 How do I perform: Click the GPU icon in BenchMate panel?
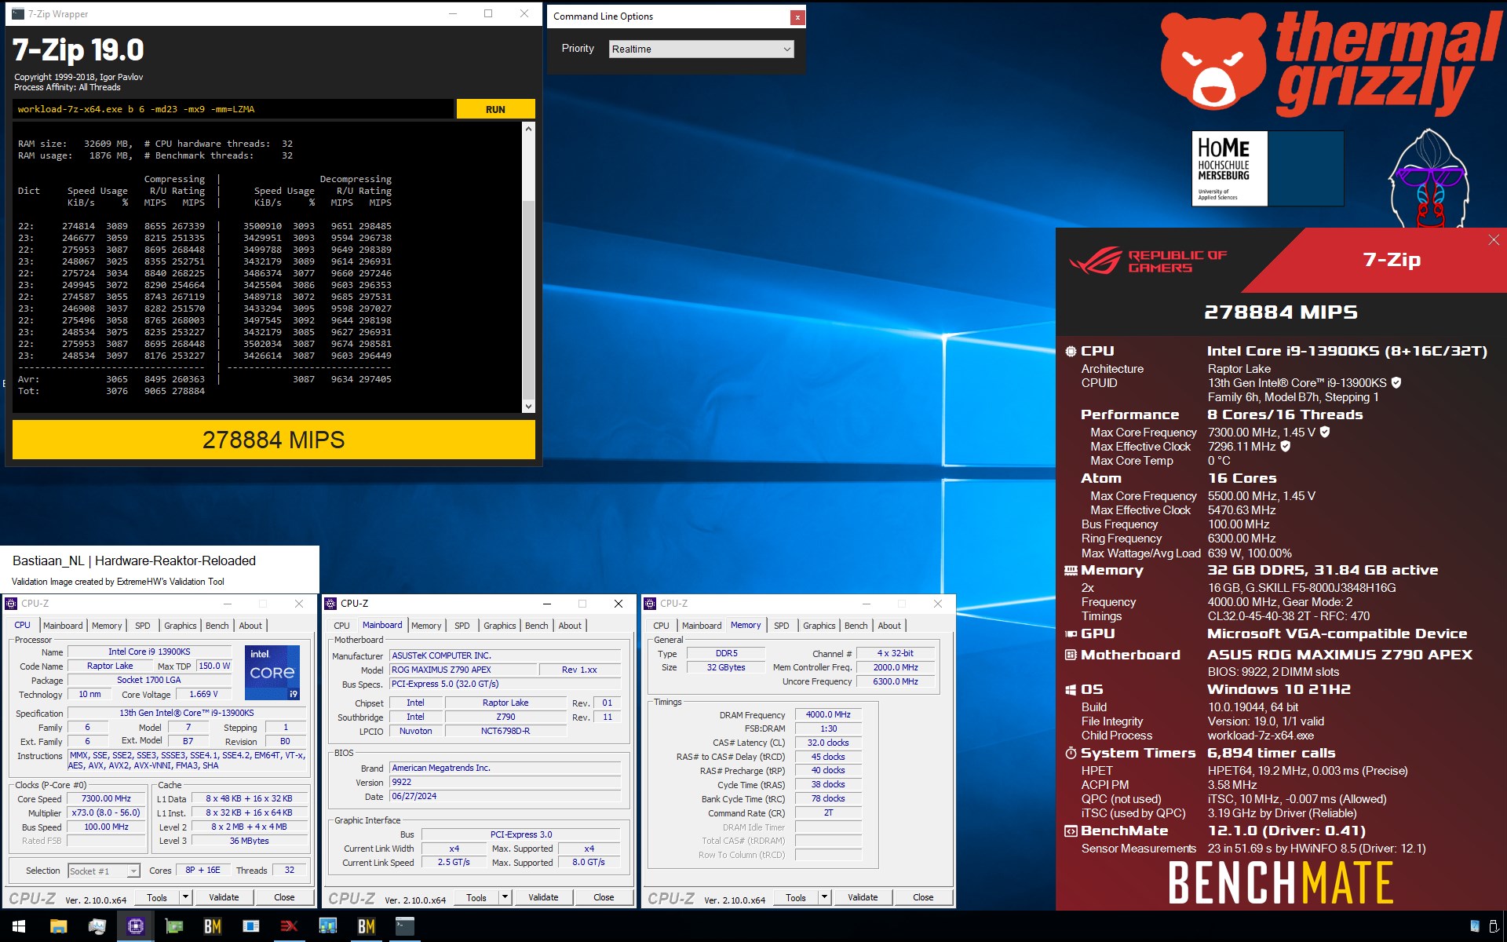(x=1071, y=633)
